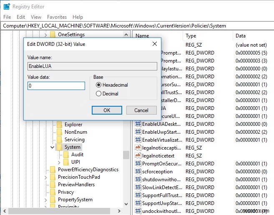Click the EnableUwpStart... DWORD value icon
Image resolution: width=274 pixels, height=215 pixels.
coord(138,132)
